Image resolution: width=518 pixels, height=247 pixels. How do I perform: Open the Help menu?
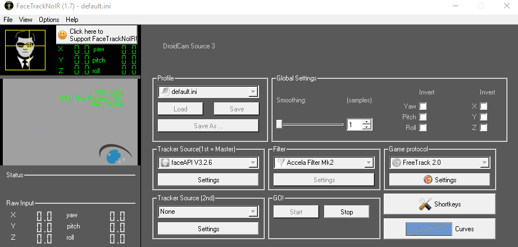point(72,20)
